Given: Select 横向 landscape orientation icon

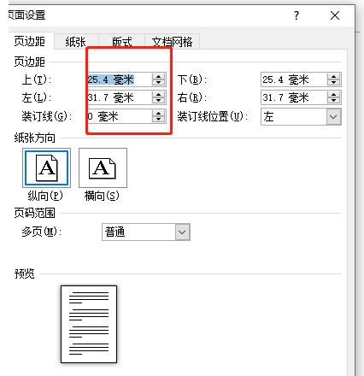Looking at the screenshot, I should (103, 168).
